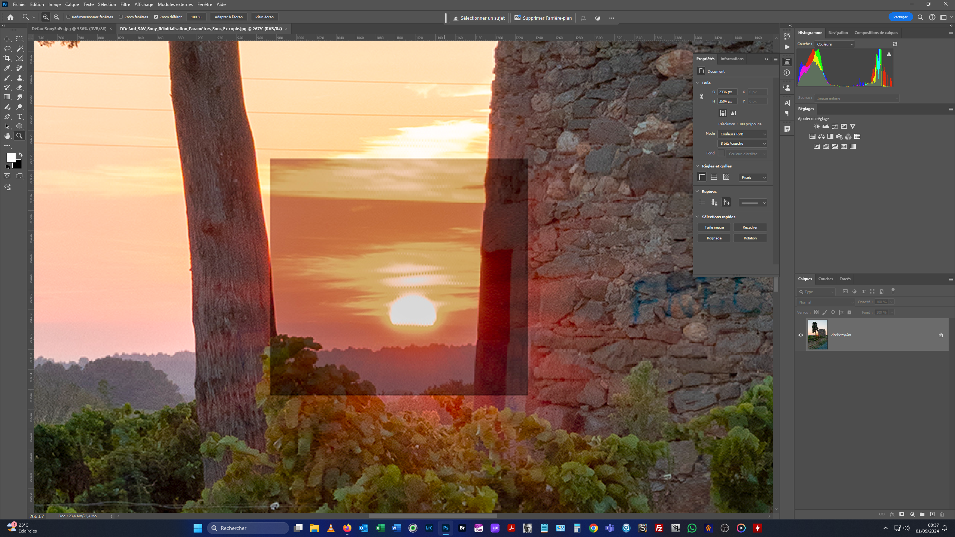Choose the Hand tool

[x=7, y=136]
